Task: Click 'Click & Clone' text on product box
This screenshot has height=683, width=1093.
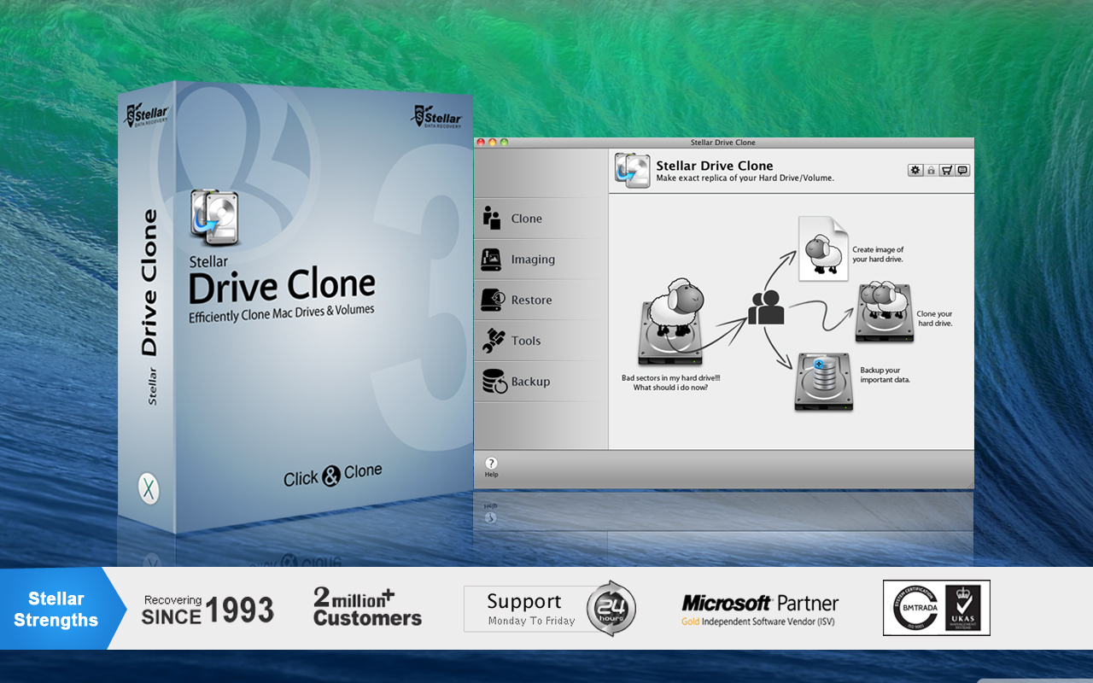Action: [332, 475]
